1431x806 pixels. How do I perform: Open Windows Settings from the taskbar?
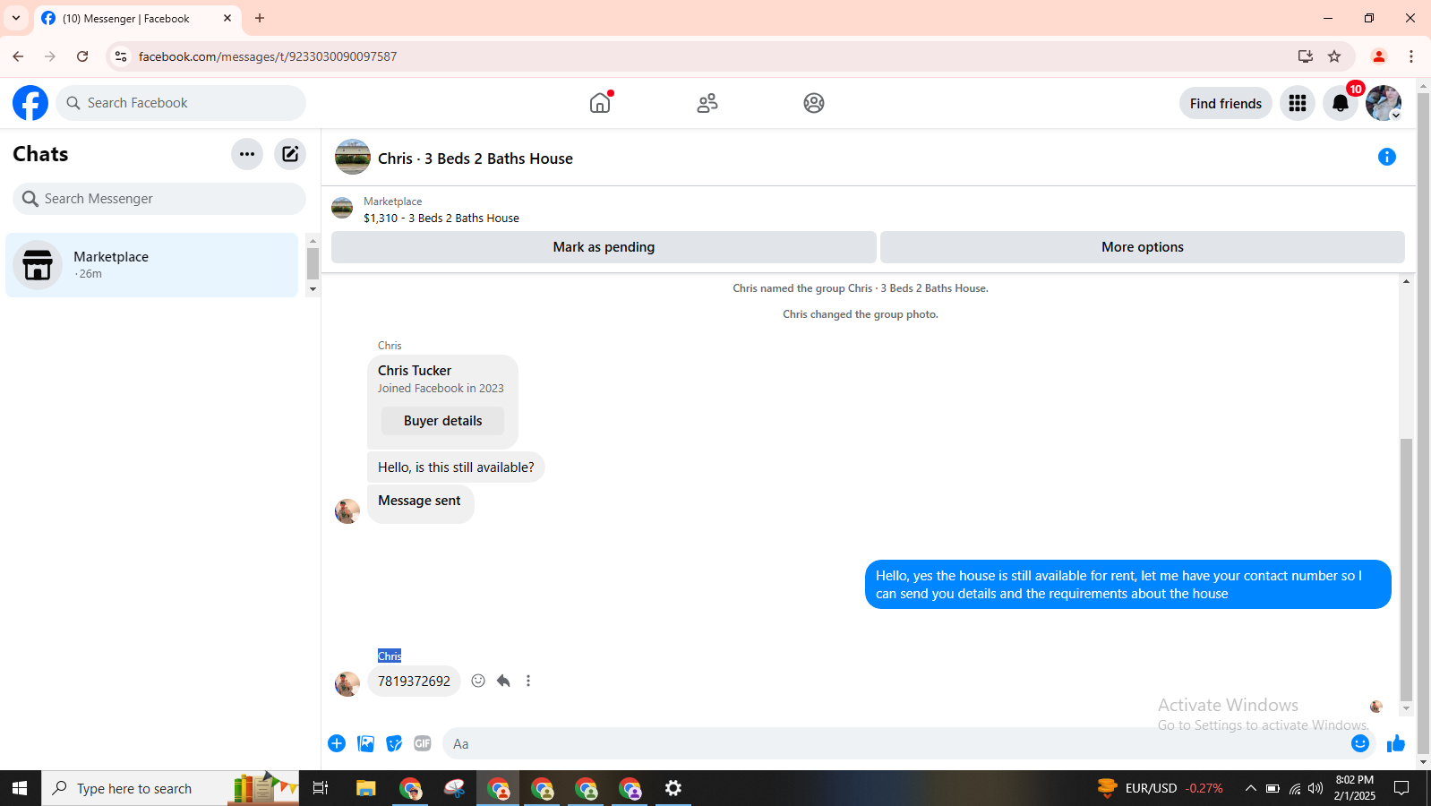click(673, 788)
